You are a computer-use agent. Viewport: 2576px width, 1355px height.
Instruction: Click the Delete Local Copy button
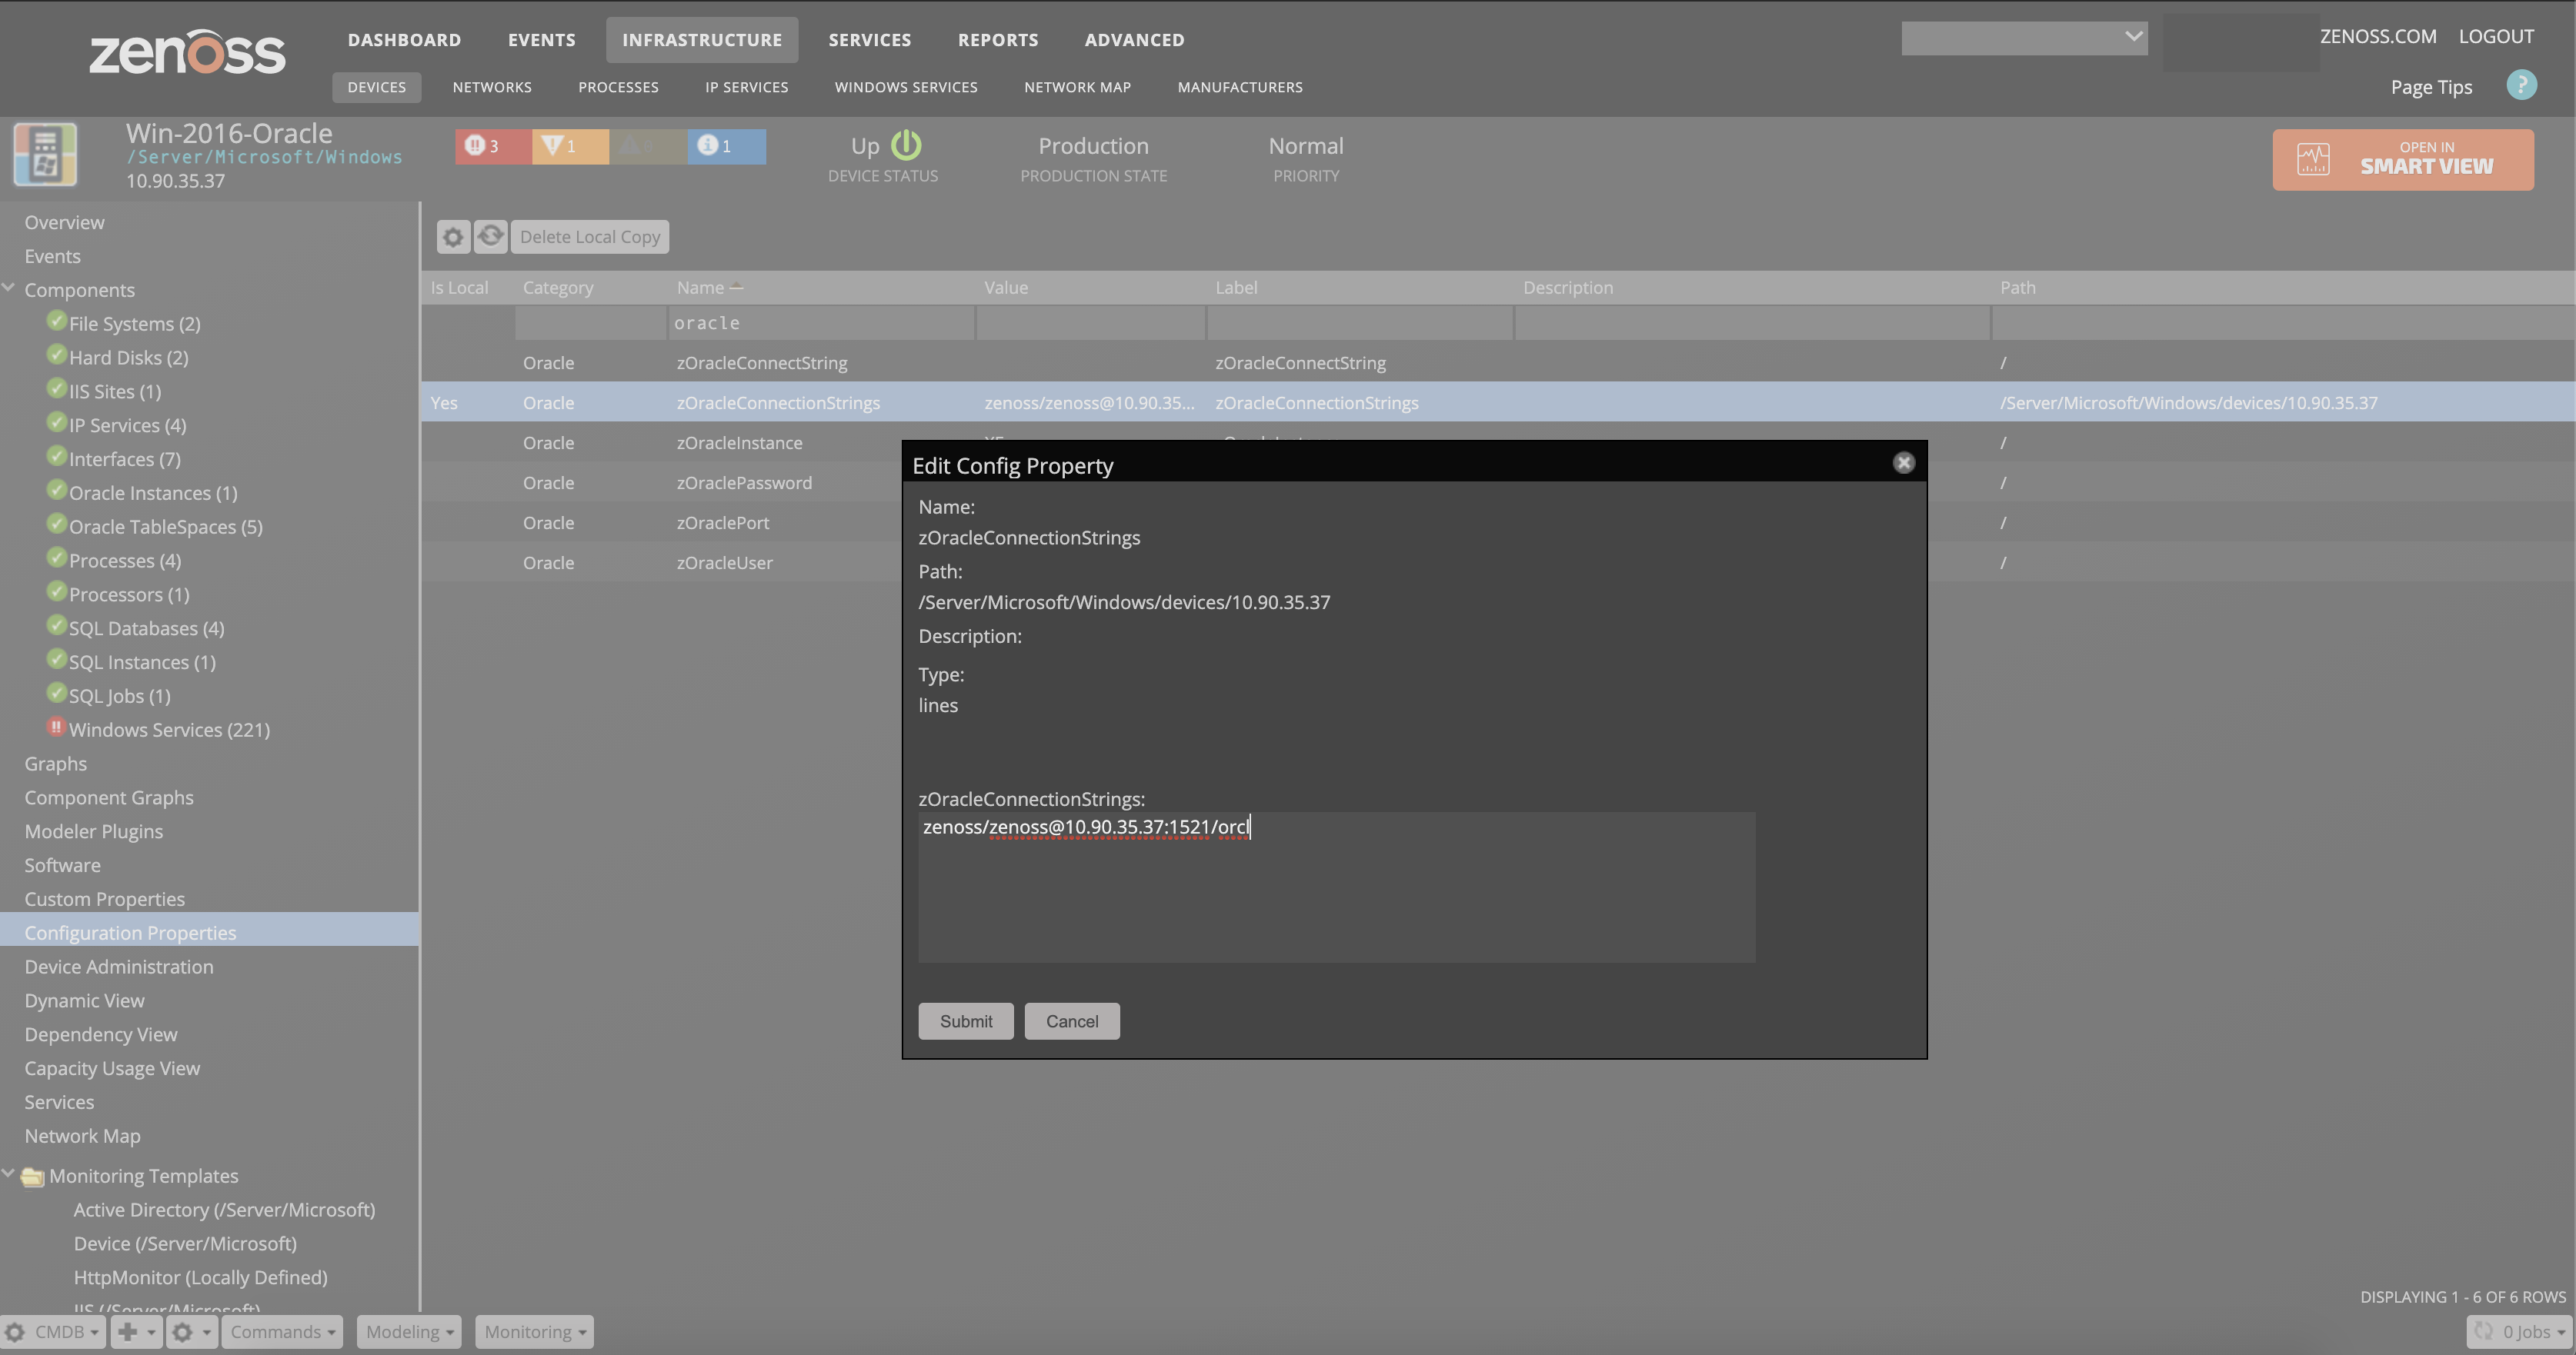589,237
